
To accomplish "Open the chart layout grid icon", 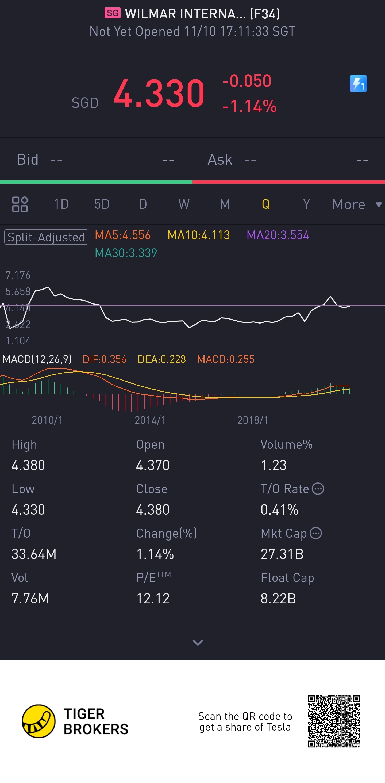I will click(x=20, y=204).
